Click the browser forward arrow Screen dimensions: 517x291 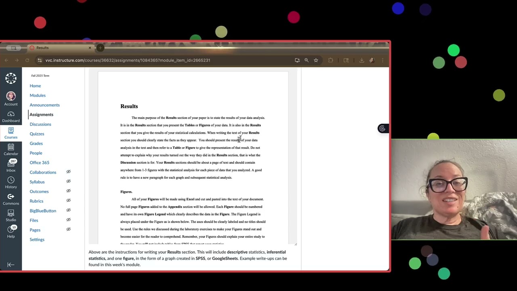point(17,60)
